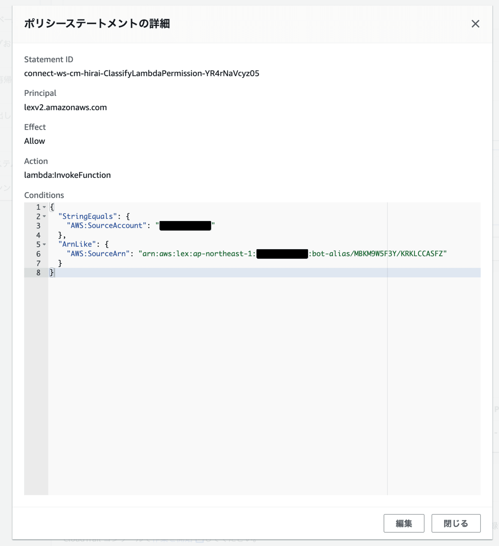
Task: Select the principal lexv2.amazonaws.com text
Action: [x=66, y=107]
